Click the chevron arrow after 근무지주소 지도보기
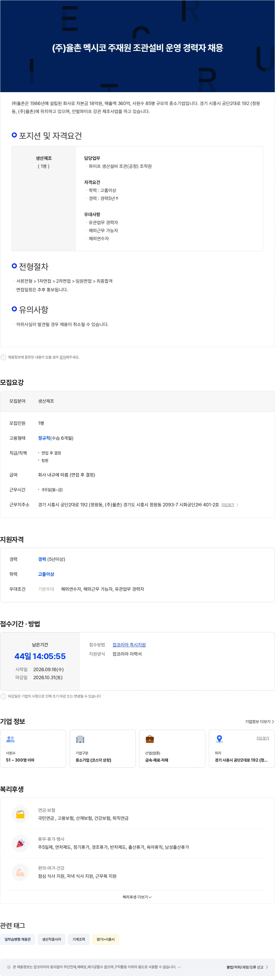The image size is (275, 976). point(237,505)
